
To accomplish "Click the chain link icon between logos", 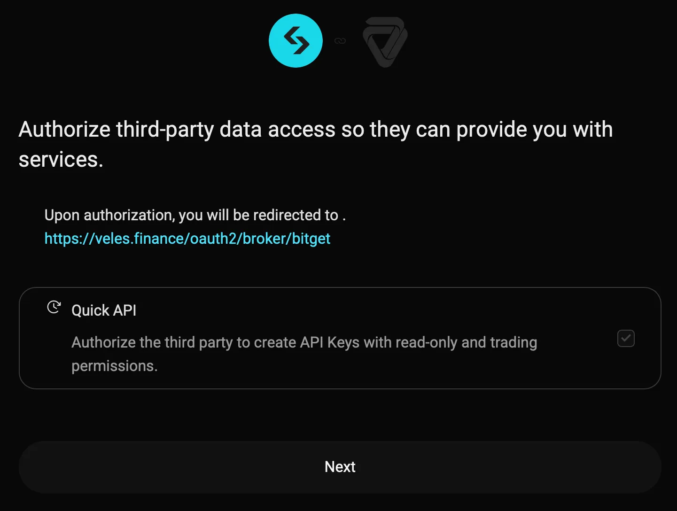I will pyautogui.click(x=340, y=41).
